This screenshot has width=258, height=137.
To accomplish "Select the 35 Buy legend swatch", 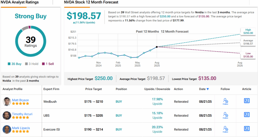I will point(10,64).
